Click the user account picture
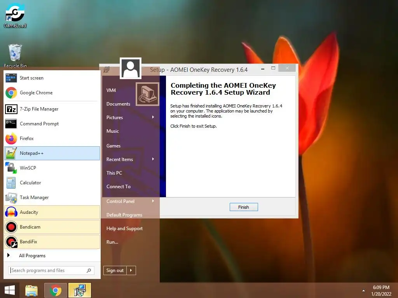 [x=131, y=68]
